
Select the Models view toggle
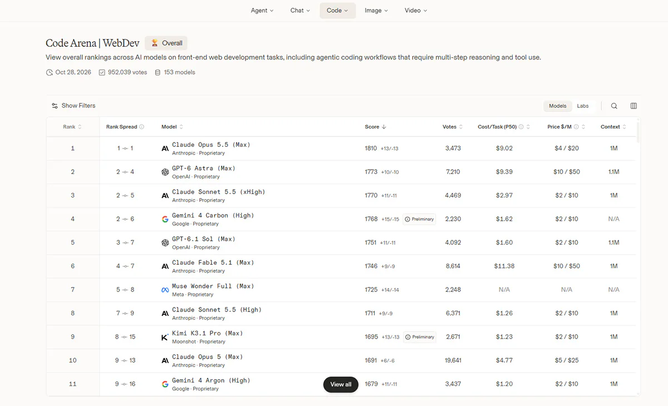pyautogui.click(x=557, y=106)
